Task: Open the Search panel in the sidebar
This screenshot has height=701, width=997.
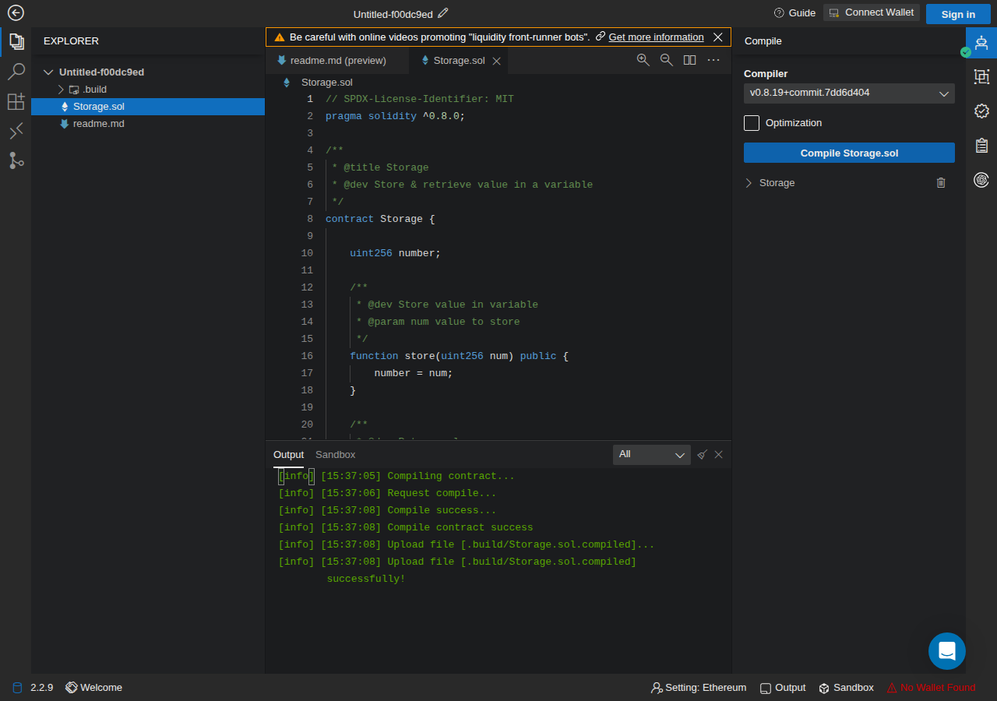Action: 16,72
